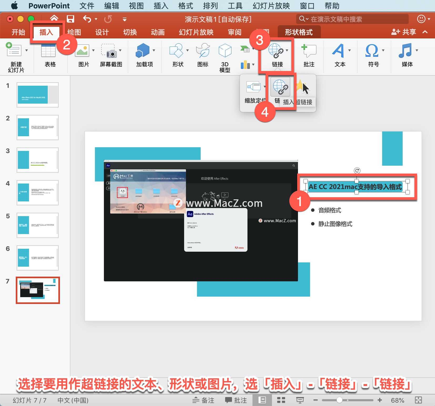Switch to the 绘图 ribbon tab
The width and height of the screenshot is (435, 406).
74,32
